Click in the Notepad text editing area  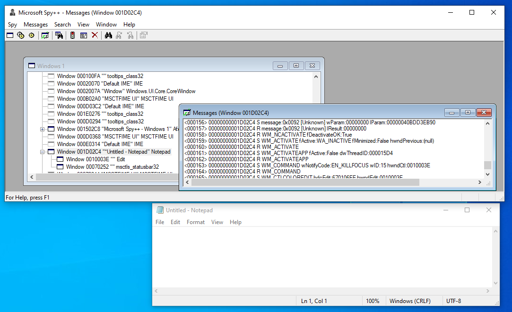coord(322,257)
